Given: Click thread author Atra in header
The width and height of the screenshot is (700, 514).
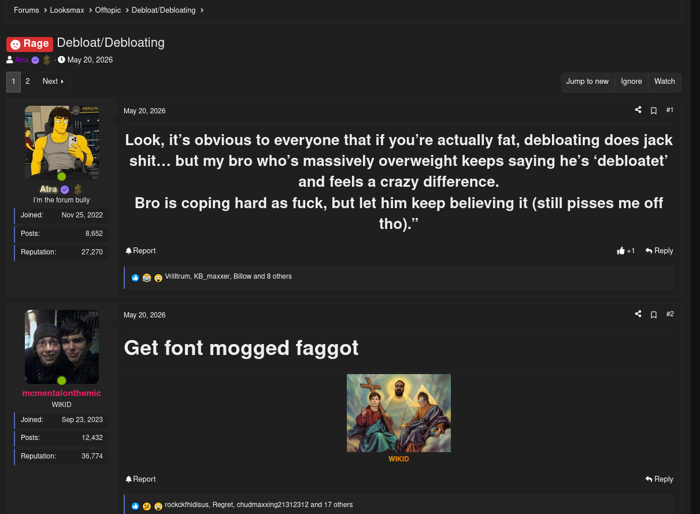Looking at the screenshot, I should (x=22, y=60).
